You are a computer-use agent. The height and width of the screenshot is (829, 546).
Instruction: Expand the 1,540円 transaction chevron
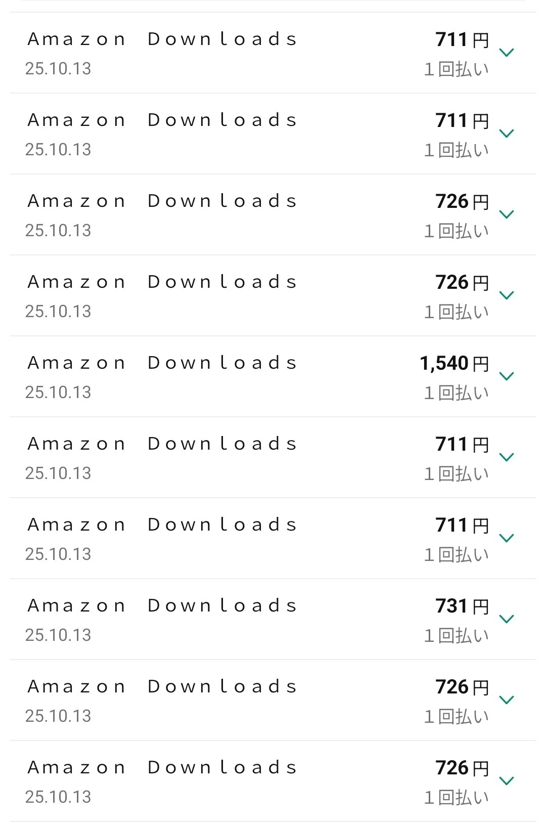tap(506, 376)
